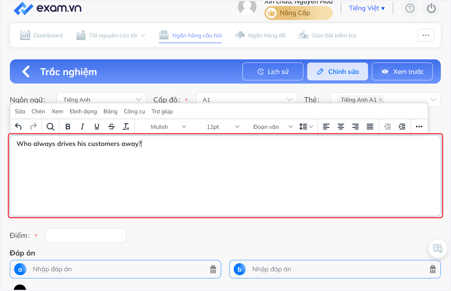Open the Tiếng Anh language dropdown
Viewport: 451px width, 291px height.
(x=101, y=100)
